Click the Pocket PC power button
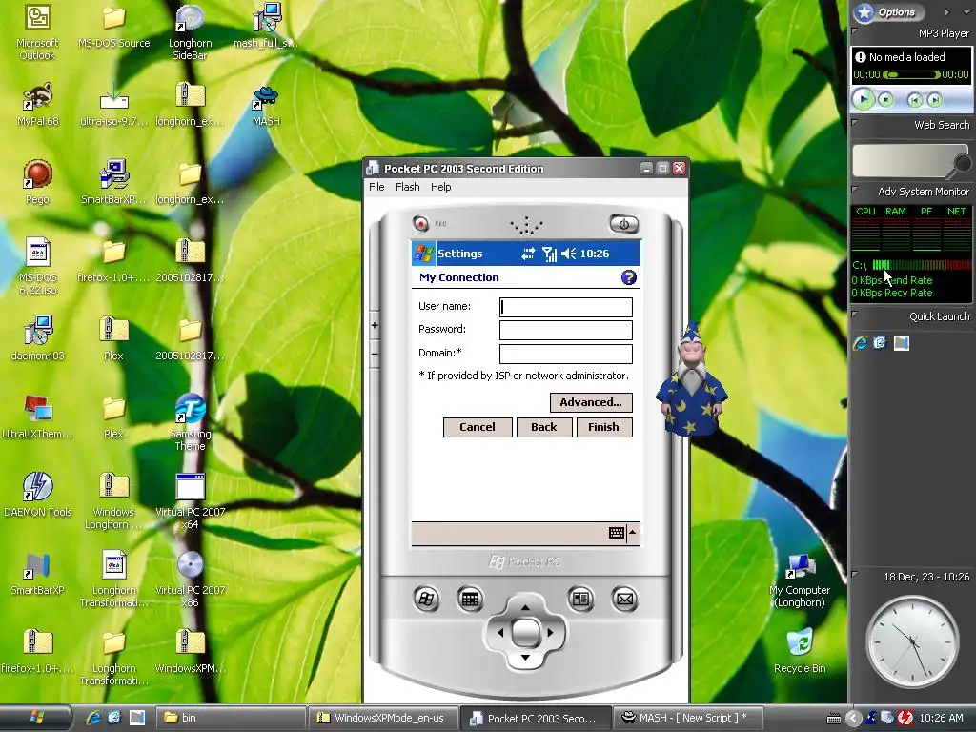 pyautogui.click(x=623, y=224)
